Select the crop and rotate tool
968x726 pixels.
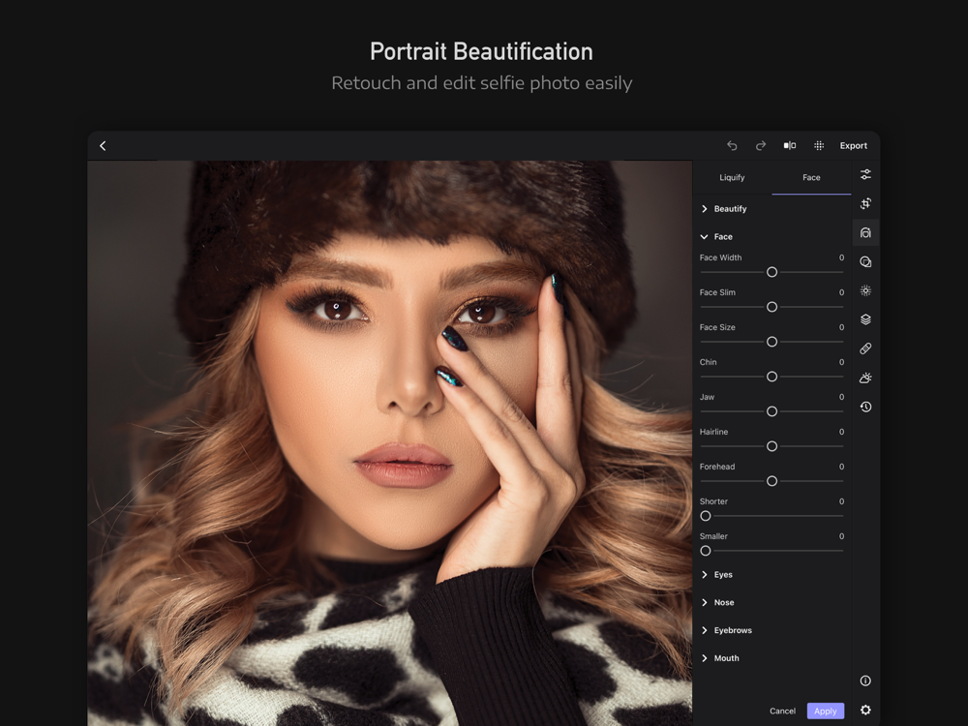[865, 203]
